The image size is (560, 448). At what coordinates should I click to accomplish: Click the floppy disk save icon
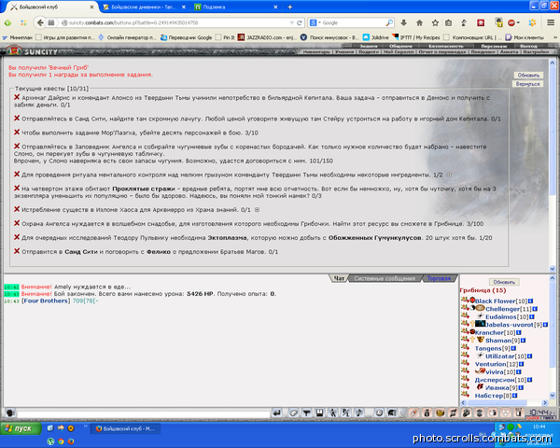tap(319, 413)
